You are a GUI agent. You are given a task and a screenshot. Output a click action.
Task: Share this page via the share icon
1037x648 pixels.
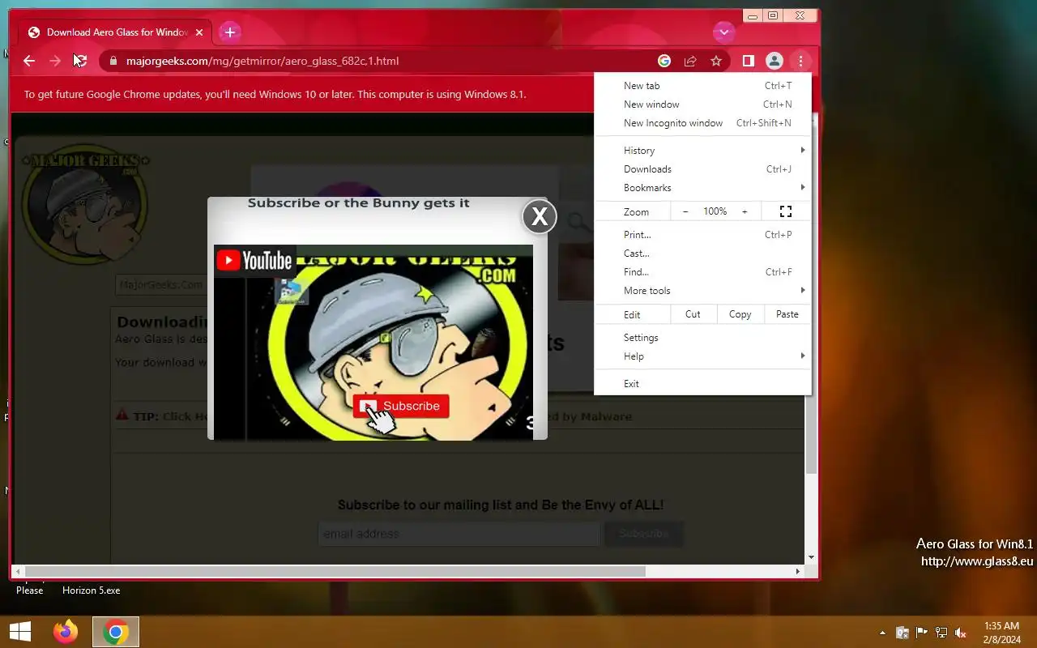(690, 61)
